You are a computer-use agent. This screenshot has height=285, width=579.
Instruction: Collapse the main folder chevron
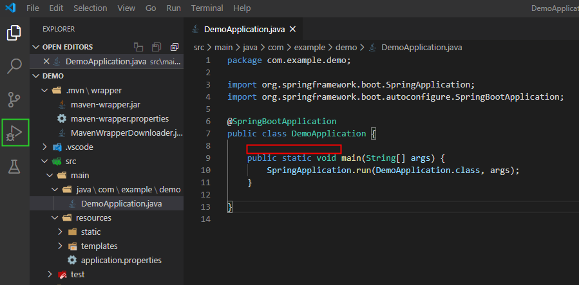click(50, 176)
